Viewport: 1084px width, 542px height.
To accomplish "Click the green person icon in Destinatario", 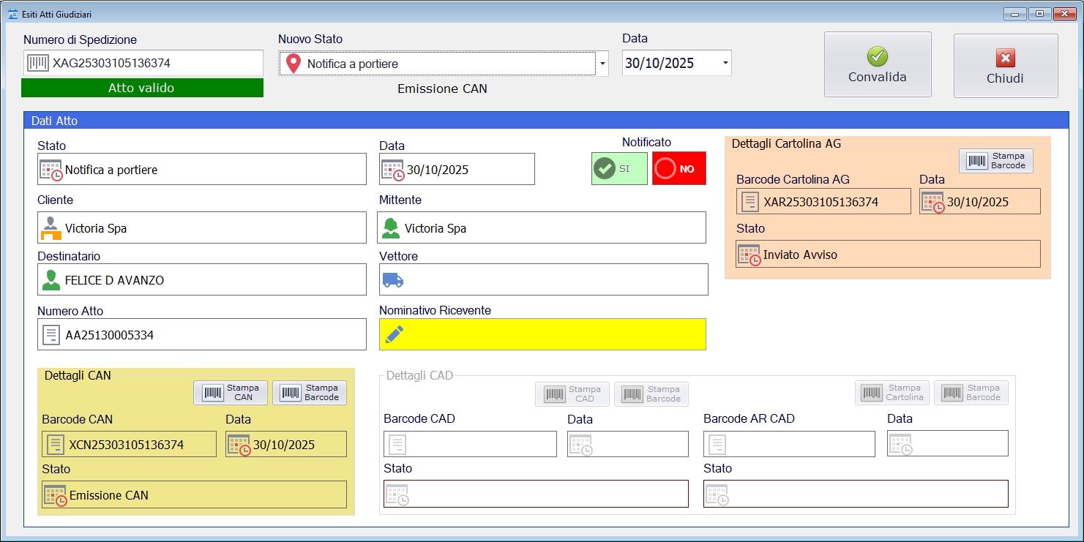I will (x=51, y=280).
